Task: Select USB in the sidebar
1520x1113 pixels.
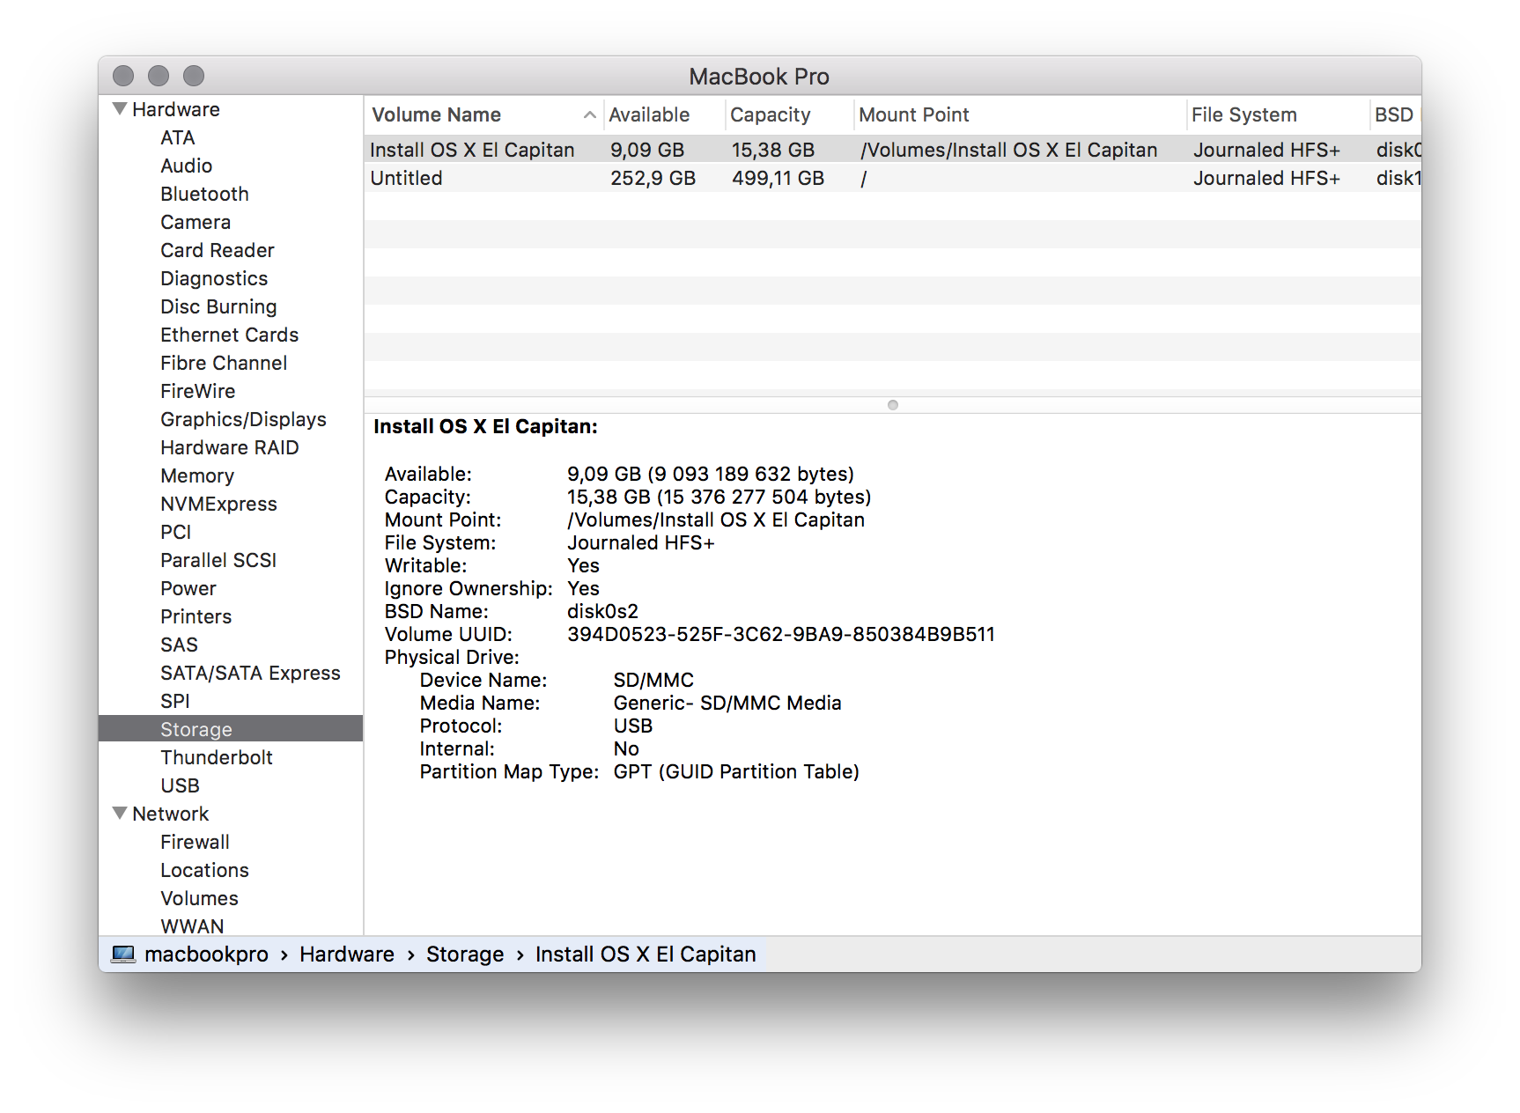Action: 180,785
